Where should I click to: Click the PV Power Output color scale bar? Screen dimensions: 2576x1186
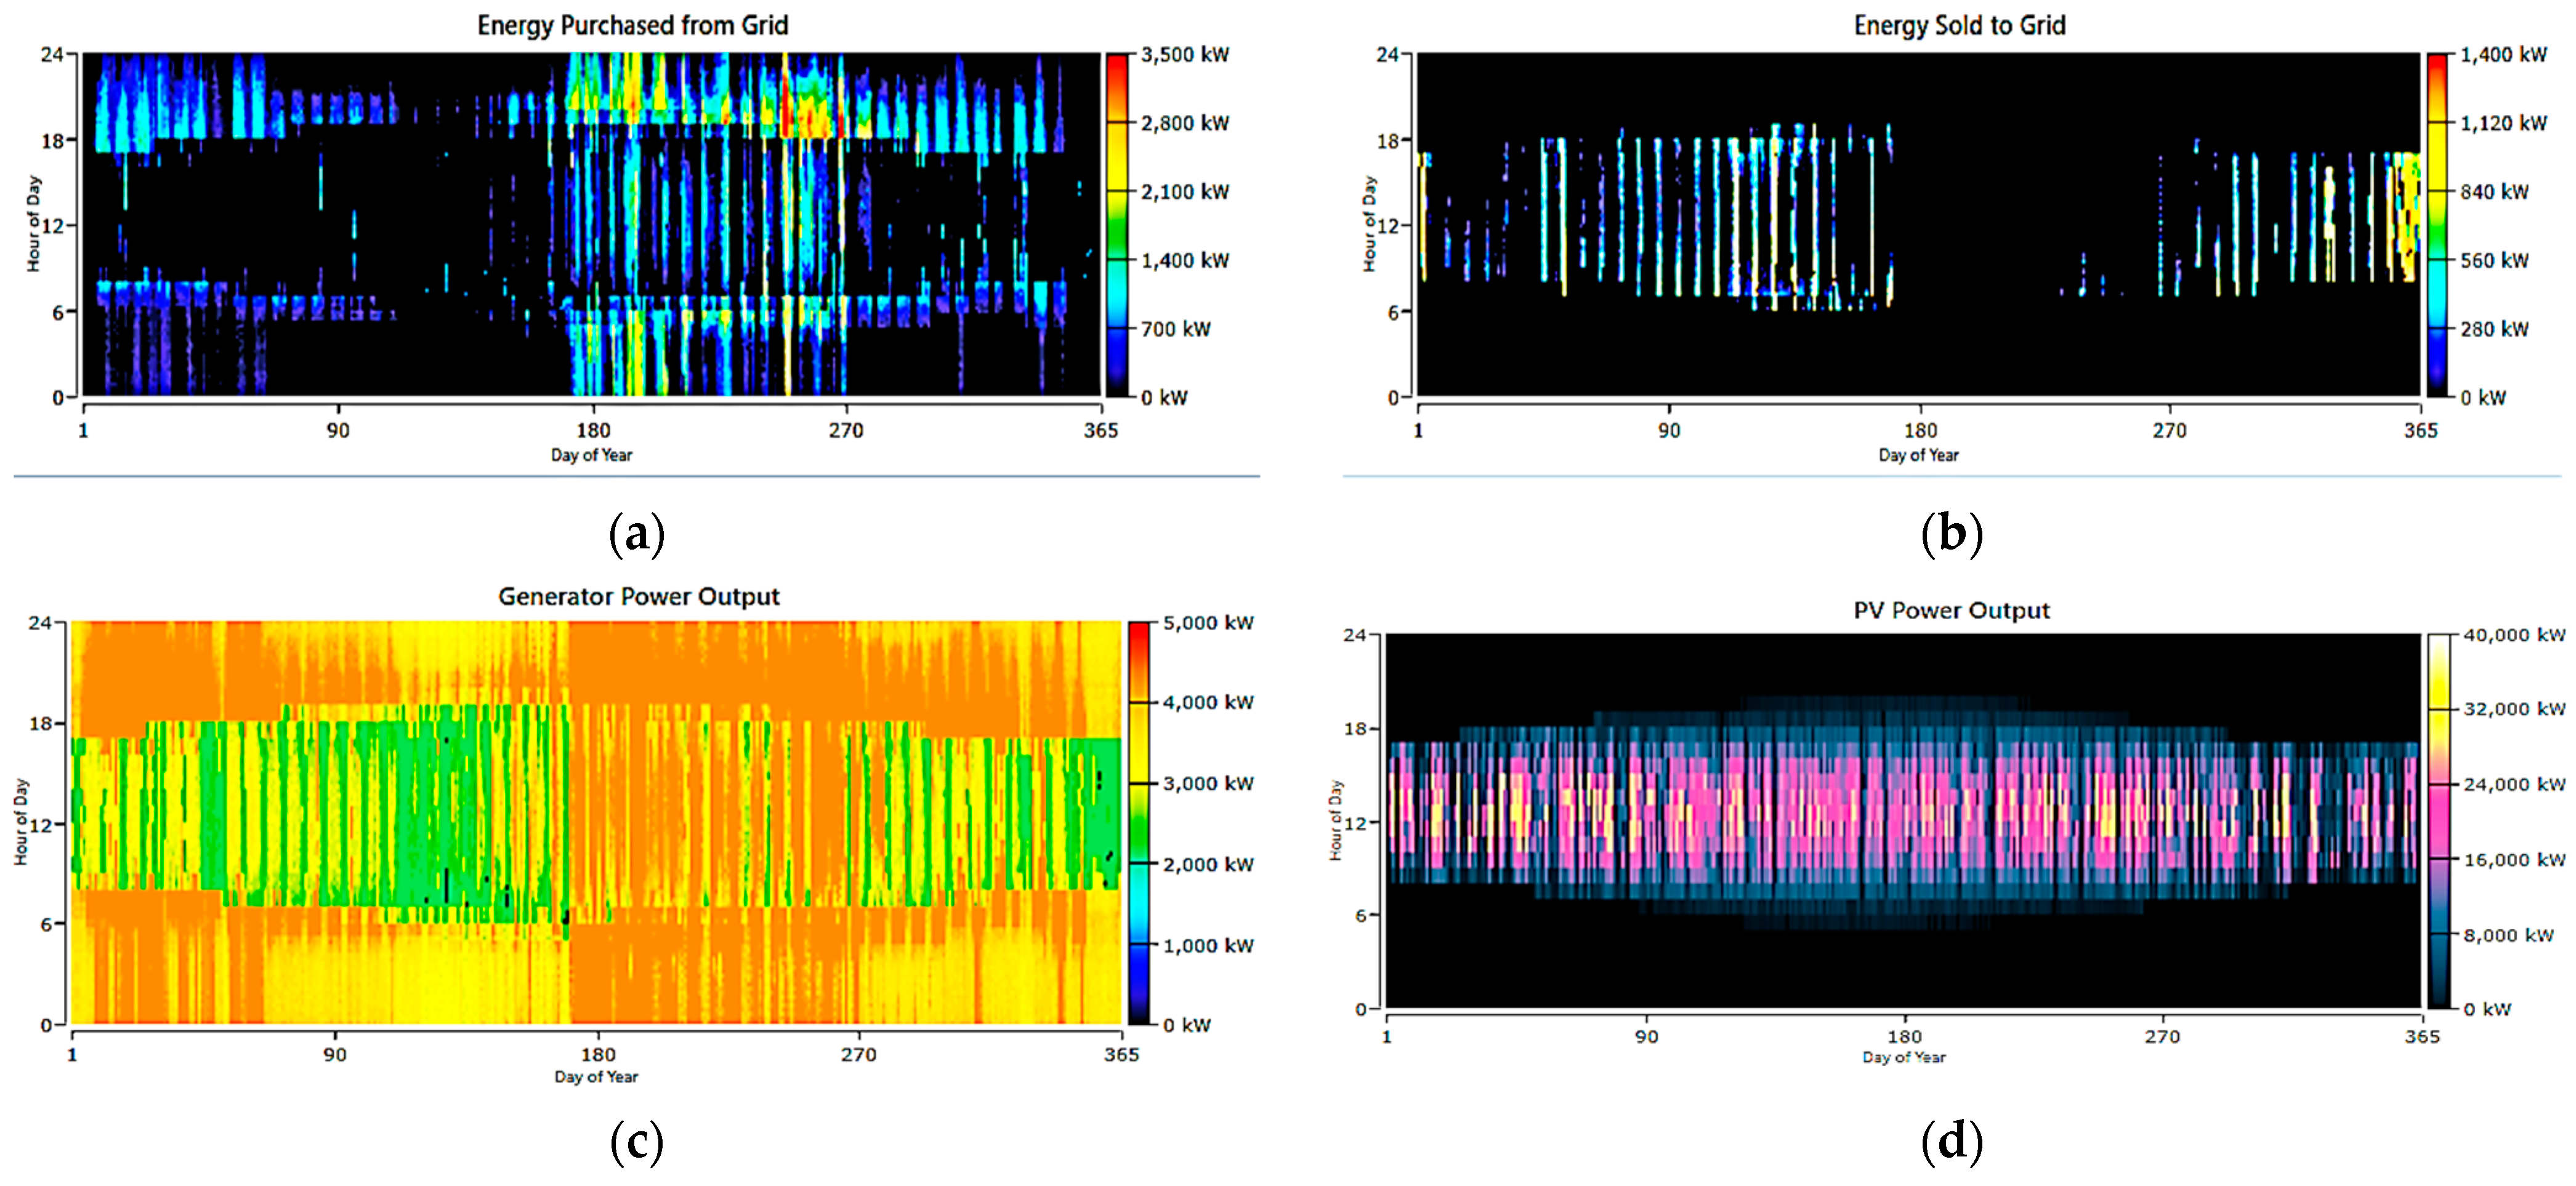coord(2439,821)
